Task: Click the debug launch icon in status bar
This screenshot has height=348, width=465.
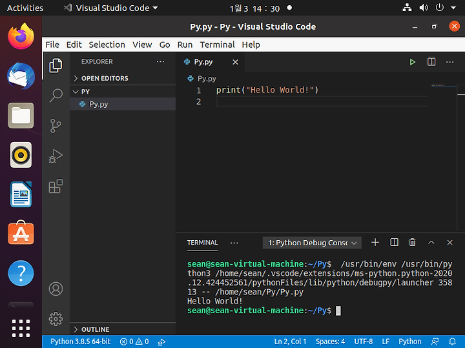Action: click(x=161, y=342)
